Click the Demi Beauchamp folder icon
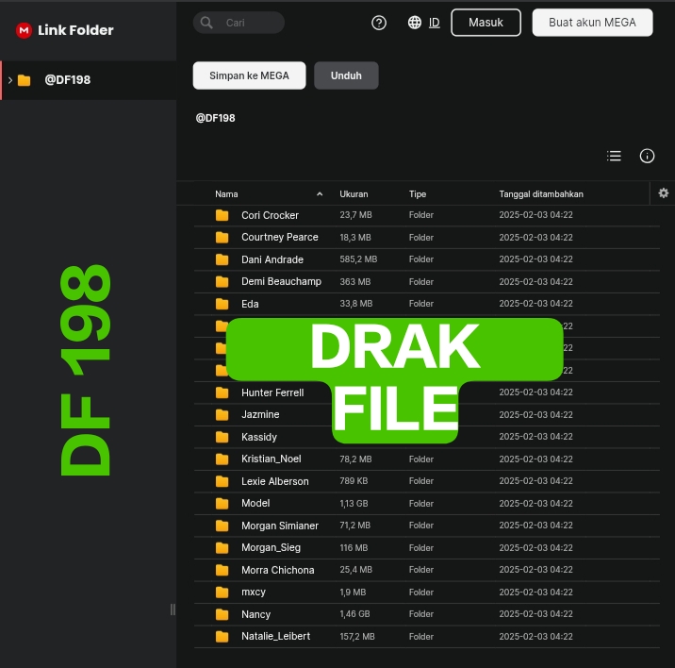 click(222, 282)
